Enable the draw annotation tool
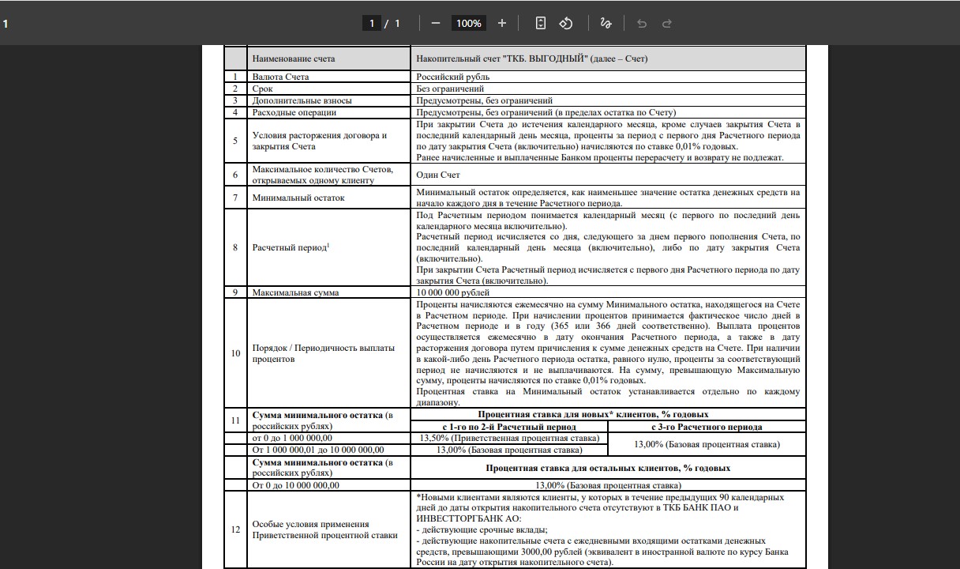Viewport: 960px width, 569px height. coord(606,23)
